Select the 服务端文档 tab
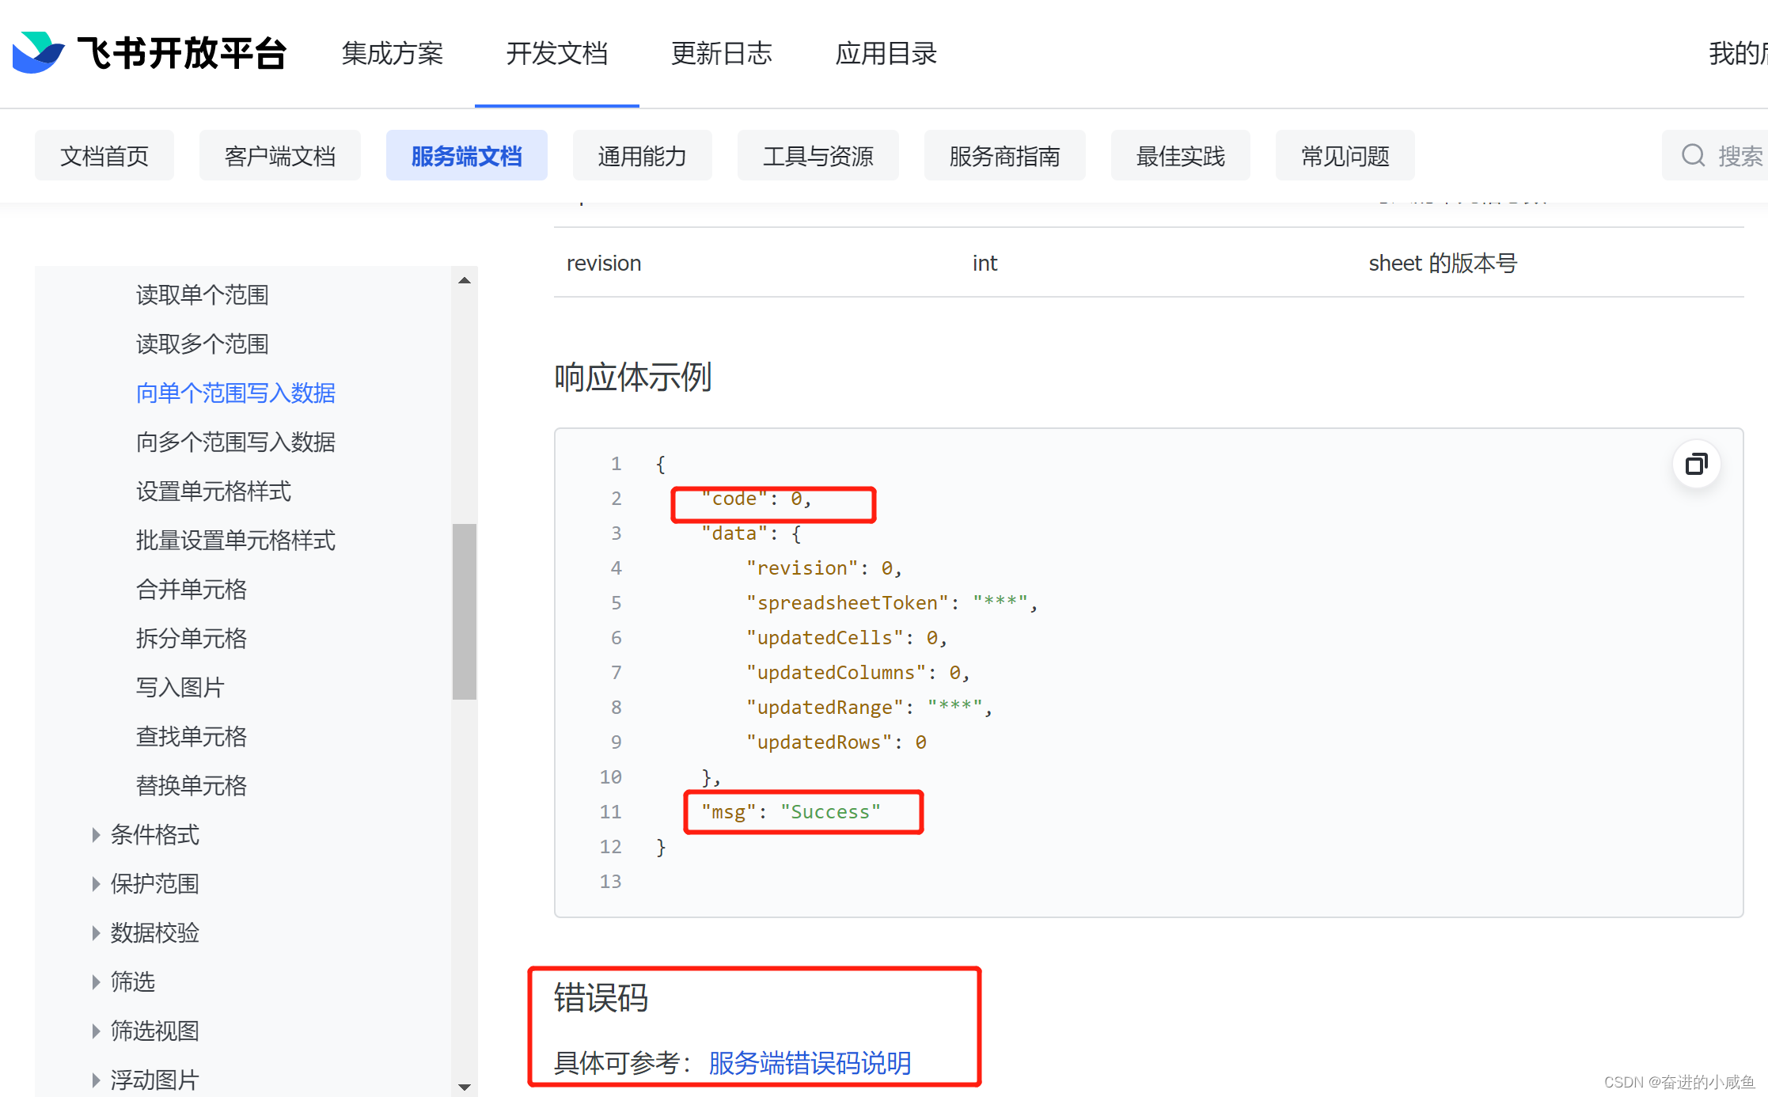The image size is (1768, 1097). (x=467, y=156)
